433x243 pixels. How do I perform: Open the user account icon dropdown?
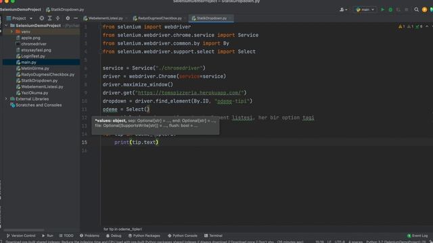click(343, 9)
